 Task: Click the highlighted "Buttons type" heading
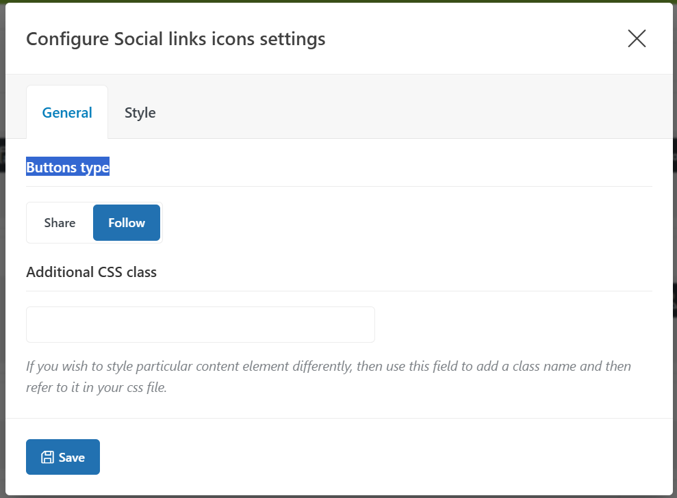pos(68,168)
